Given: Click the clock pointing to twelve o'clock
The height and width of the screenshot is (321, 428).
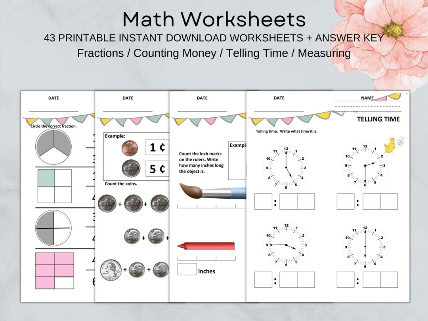Looking at the screenshot, I should point(365,246).
